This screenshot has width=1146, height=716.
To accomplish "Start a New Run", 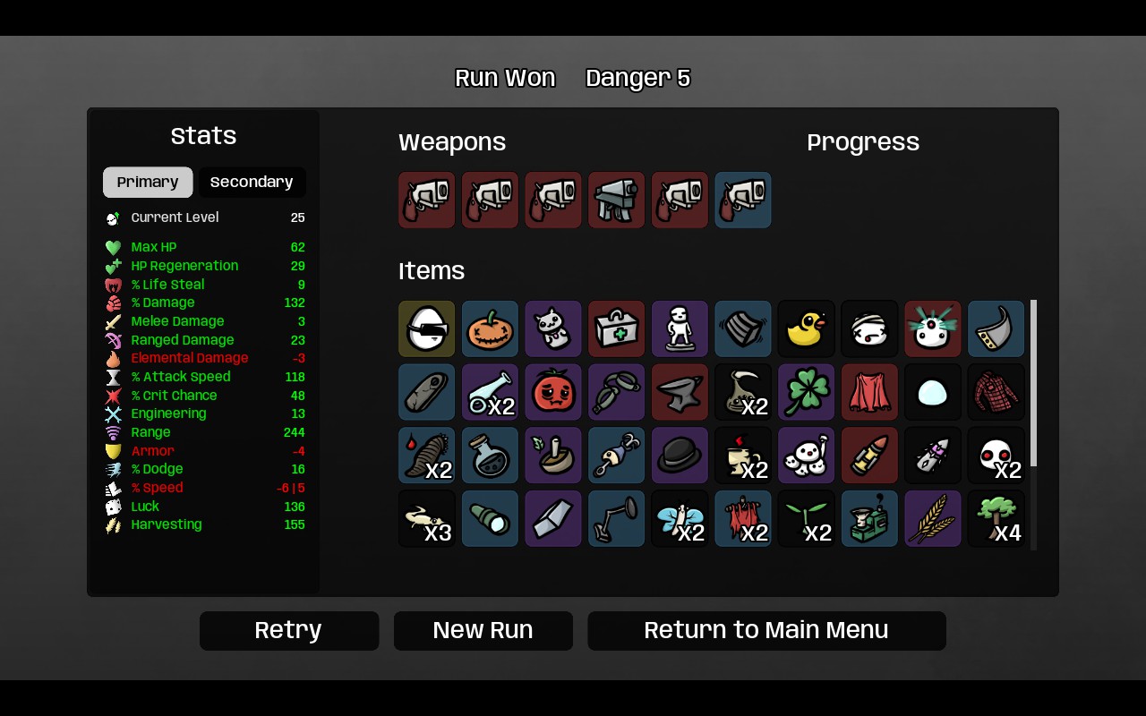I will (x=483, y=630).
